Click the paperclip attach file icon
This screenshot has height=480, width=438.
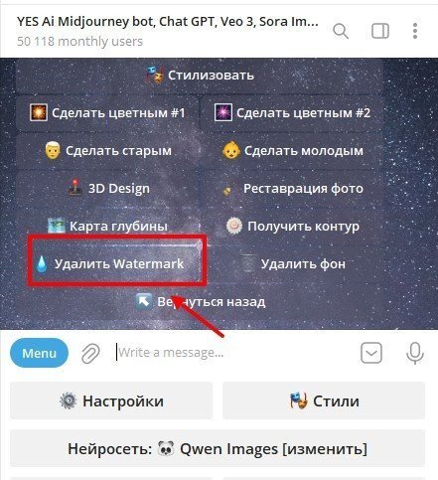(90, 353)
